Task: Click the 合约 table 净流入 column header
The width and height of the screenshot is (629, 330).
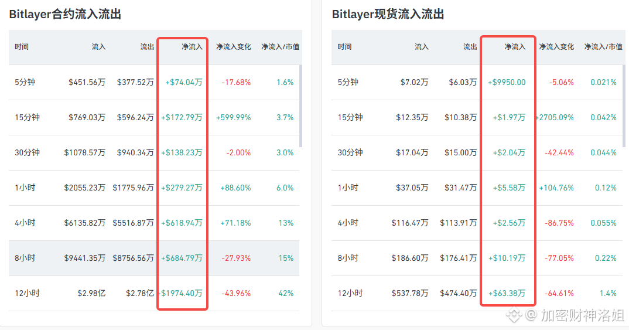Action: pyautogui.click(x=192, y=47)
